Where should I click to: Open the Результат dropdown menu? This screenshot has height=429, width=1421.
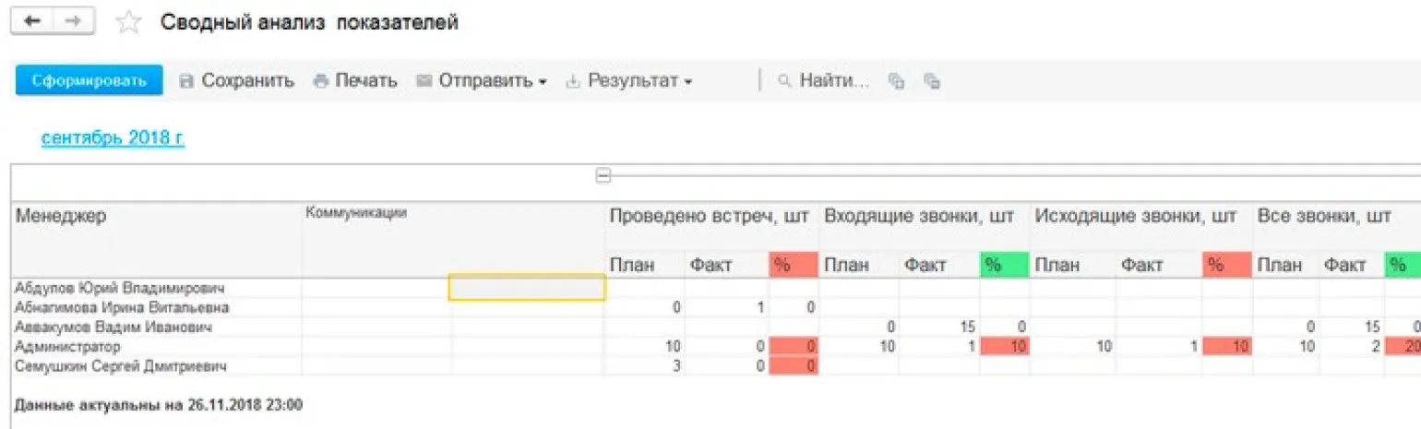(629, 81)
